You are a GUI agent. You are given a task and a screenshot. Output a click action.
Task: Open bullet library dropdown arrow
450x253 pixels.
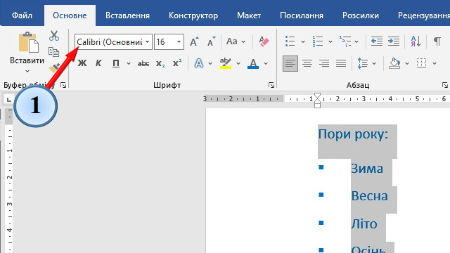[303, 41]
